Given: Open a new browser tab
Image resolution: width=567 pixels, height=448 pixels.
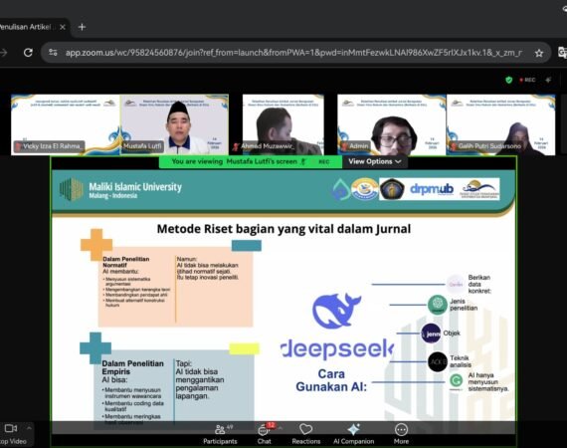Looking at the screenshot, I should (83, 27).
